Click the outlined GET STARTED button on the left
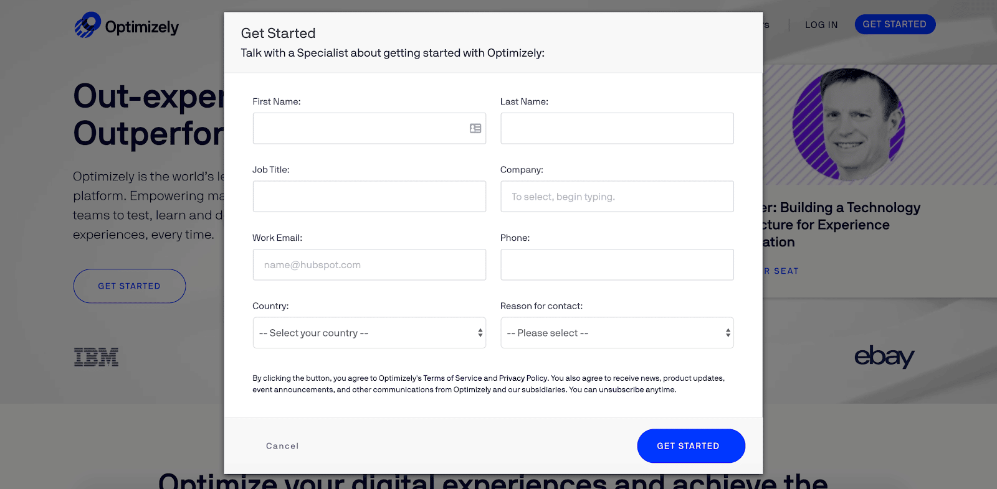The height and width of the screenshot is (489, 997). pyautogui.click(x=129, y=286)
